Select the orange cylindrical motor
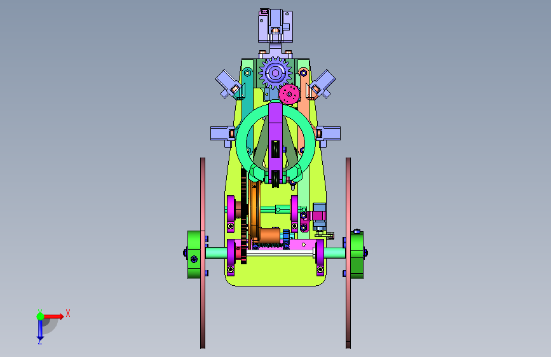 269,235
